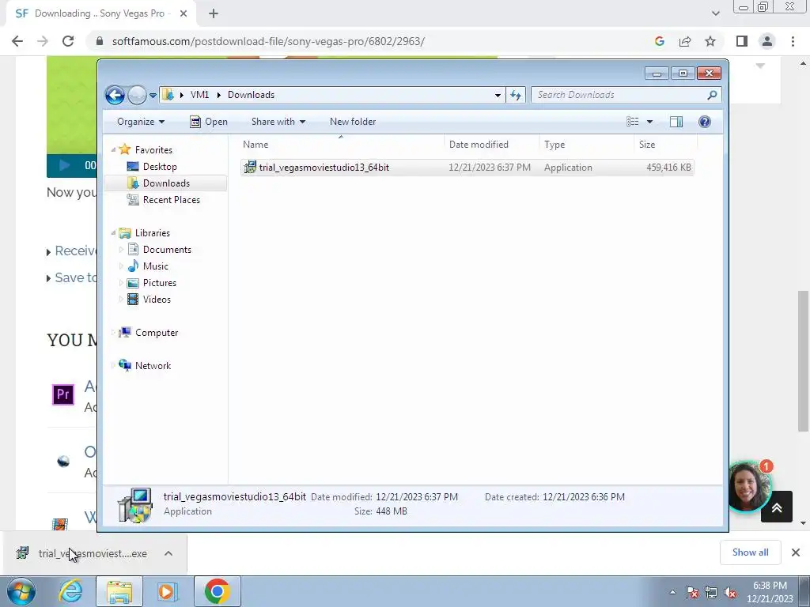Open Videos library

tap(157, 300)
